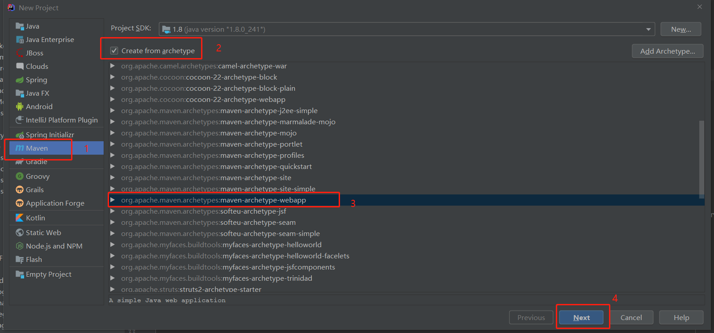Select softeu-archetype-seam row
This screenshot has width=714, height=333.
click(407, 223)
